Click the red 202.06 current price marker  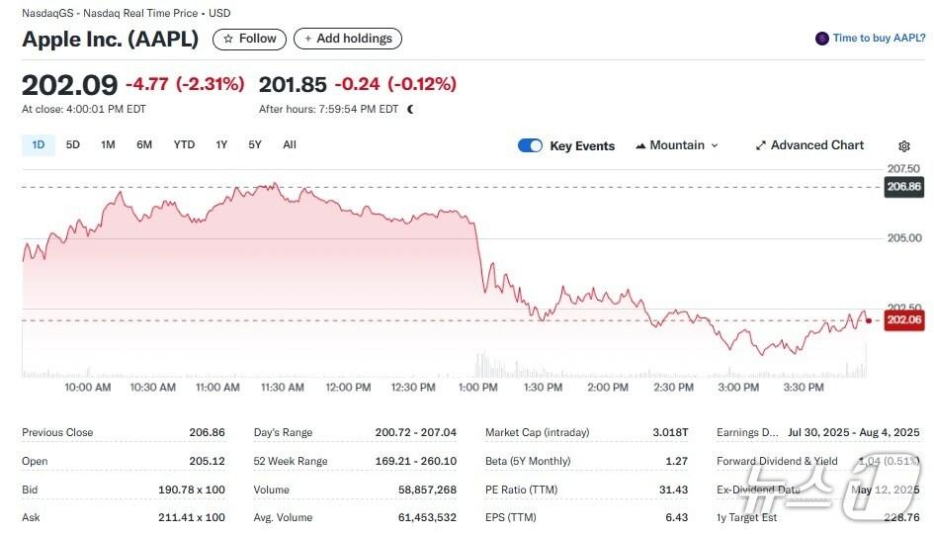click(903, 320)
